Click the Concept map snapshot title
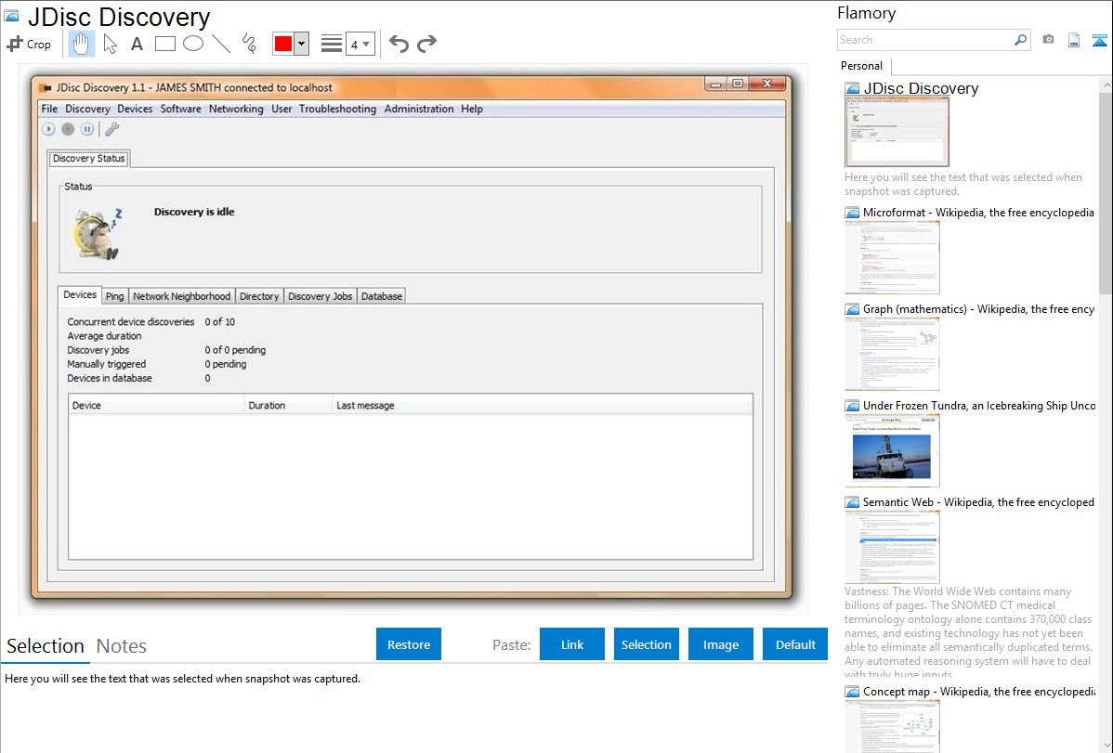 pos(979,691)
